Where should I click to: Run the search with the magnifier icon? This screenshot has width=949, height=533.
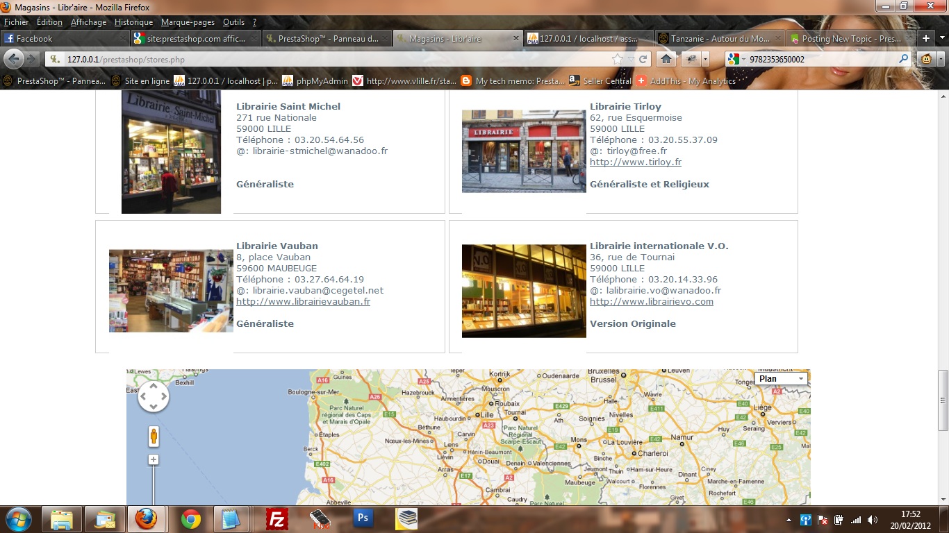point(904,59)
